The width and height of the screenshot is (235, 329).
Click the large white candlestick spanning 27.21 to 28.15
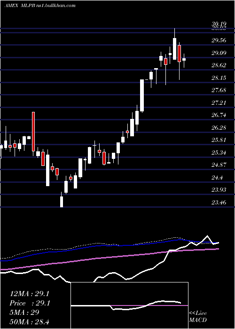click(x=142, y=95)
